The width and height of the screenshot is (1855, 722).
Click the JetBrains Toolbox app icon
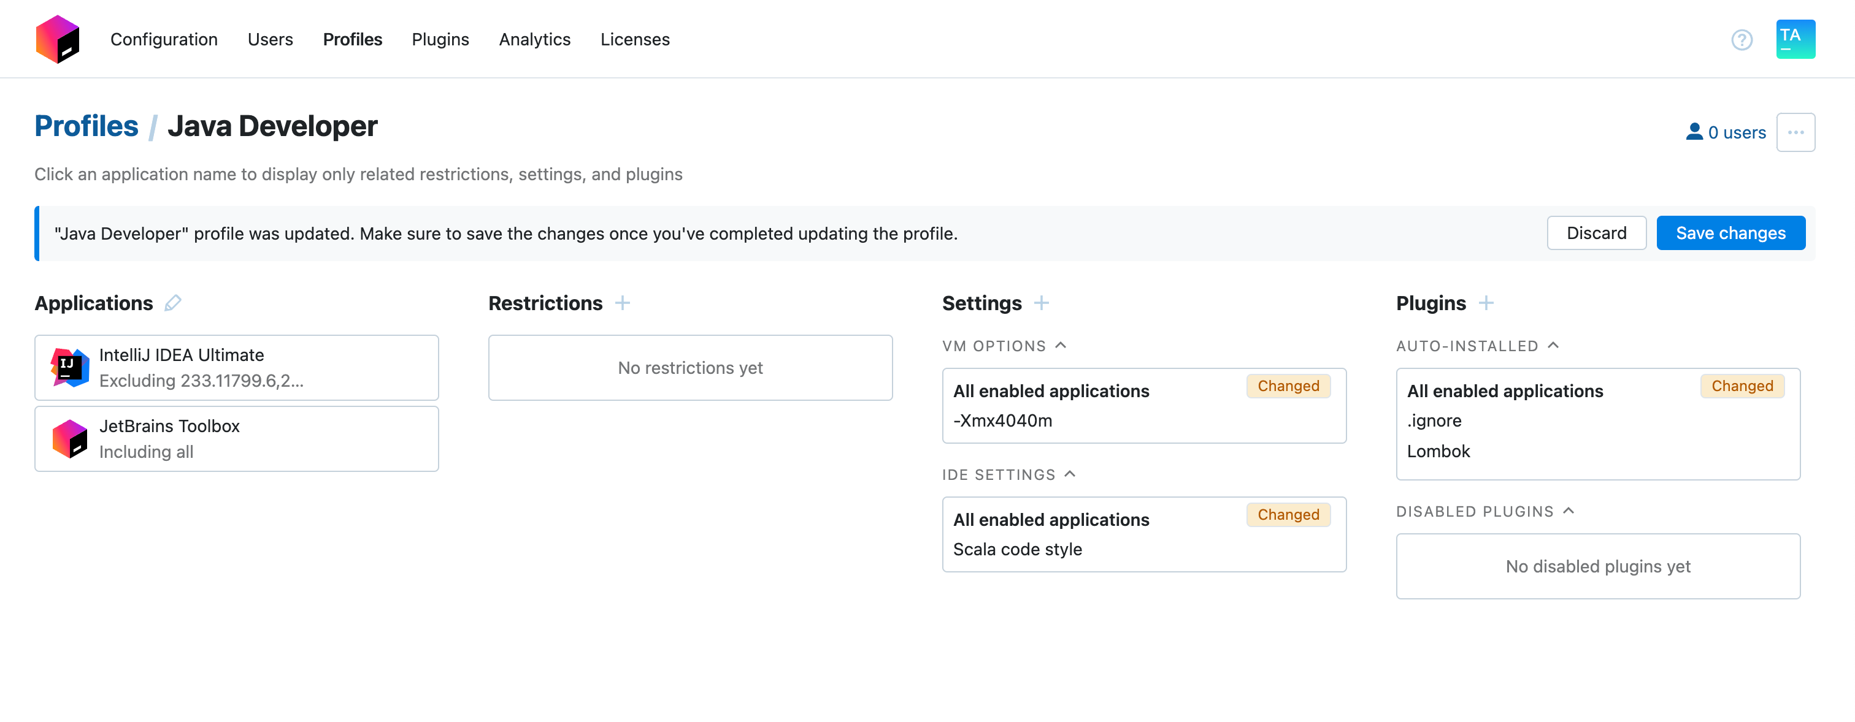pyautogui.click(x=70, y=438)
